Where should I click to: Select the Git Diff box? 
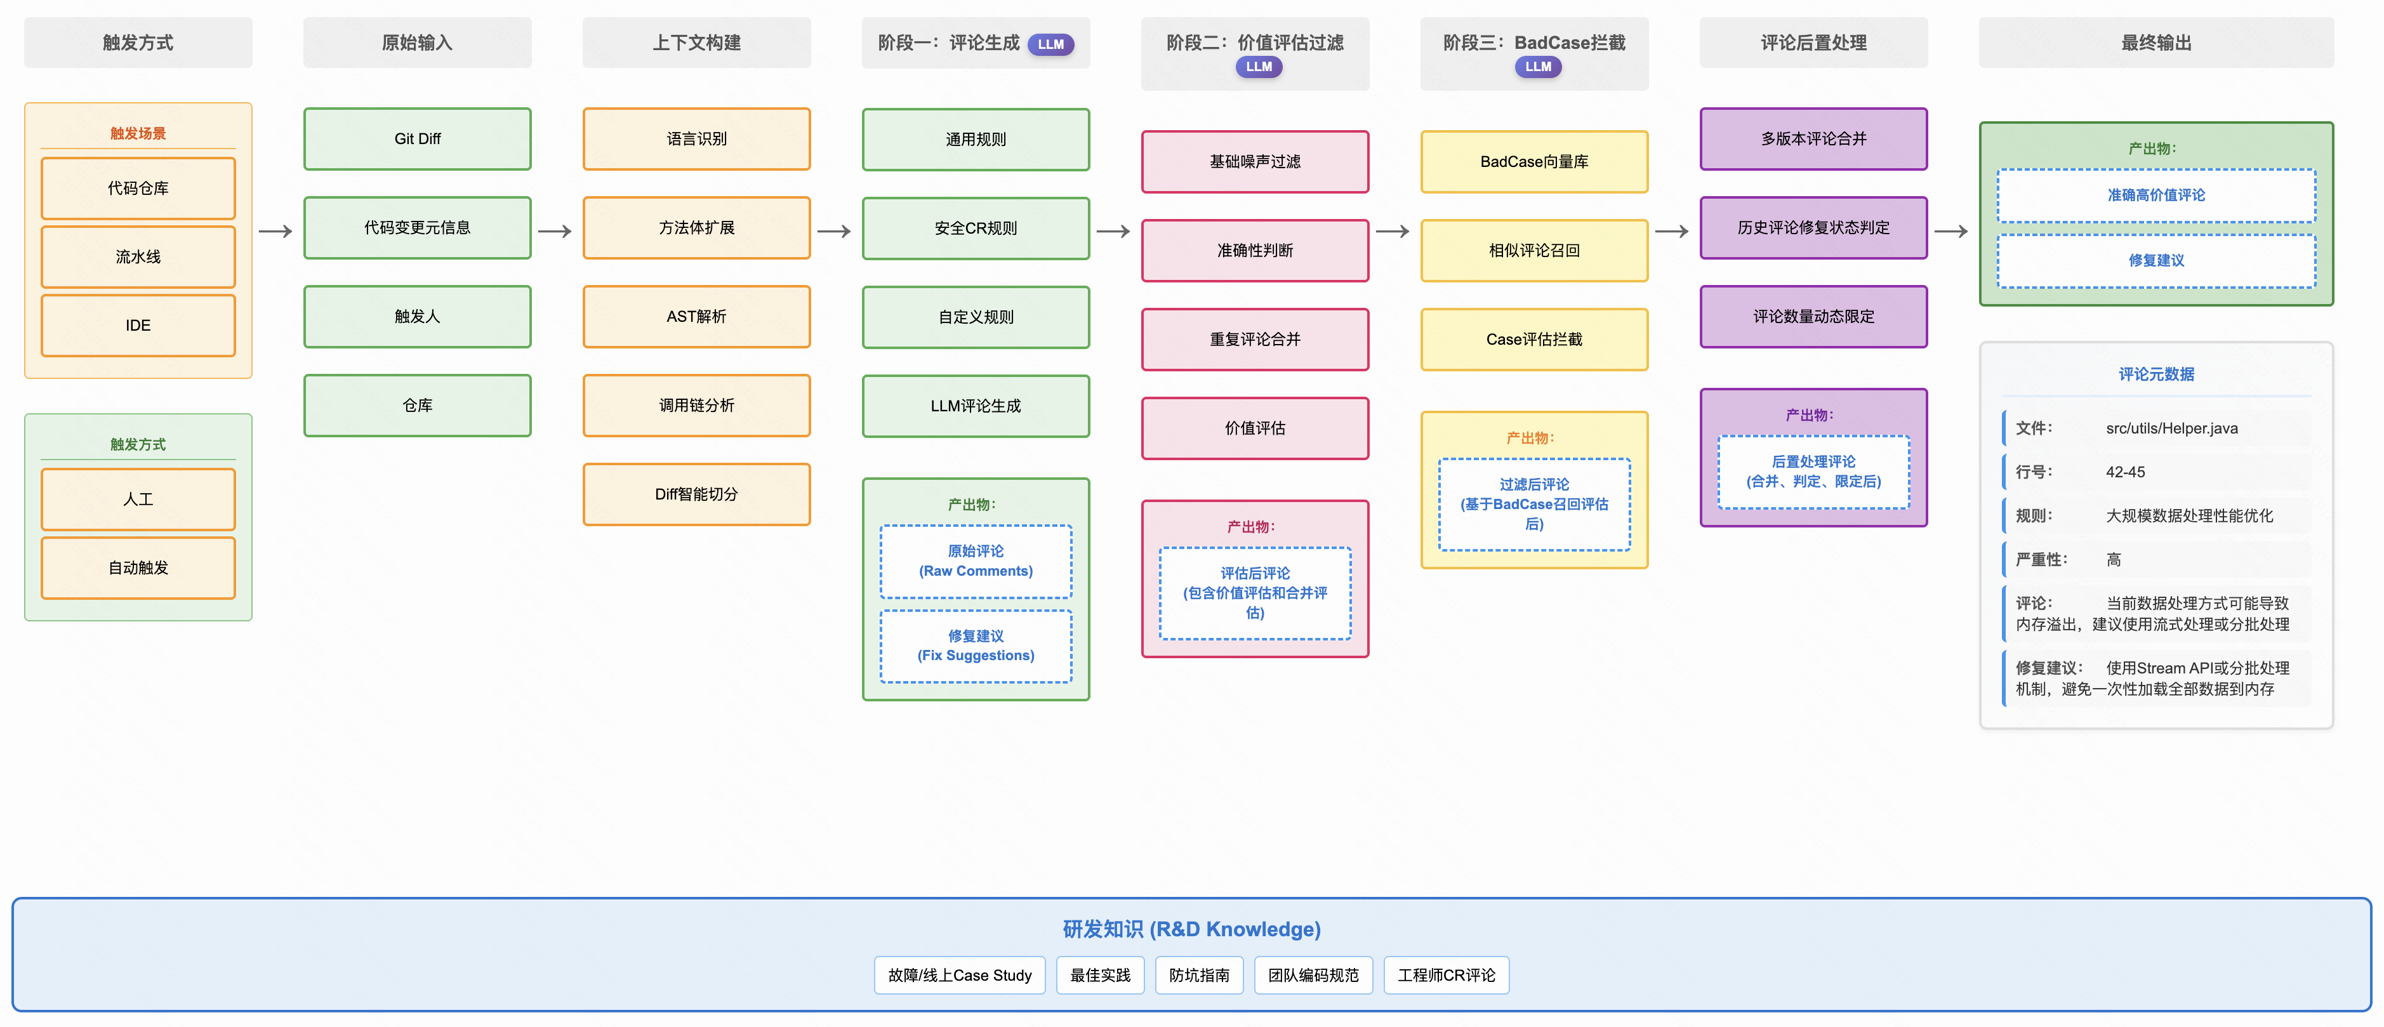click(418, 139)
